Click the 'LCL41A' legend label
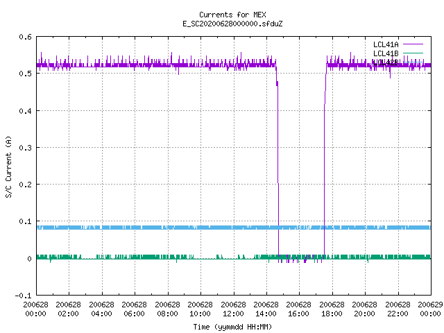The image size is (444, 333). click(x=386, y=44)
